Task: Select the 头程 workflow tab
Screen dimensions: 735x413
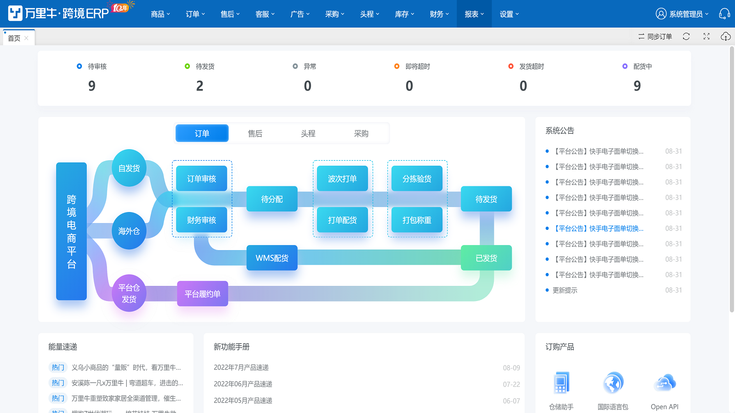Action: point(308,133)
